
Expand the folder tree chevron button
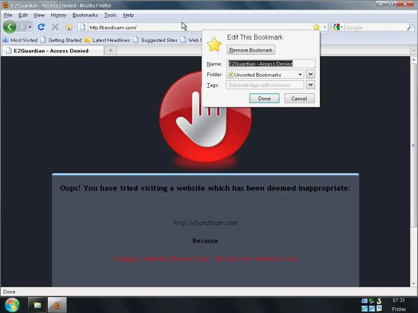click(x=310, y=74)
